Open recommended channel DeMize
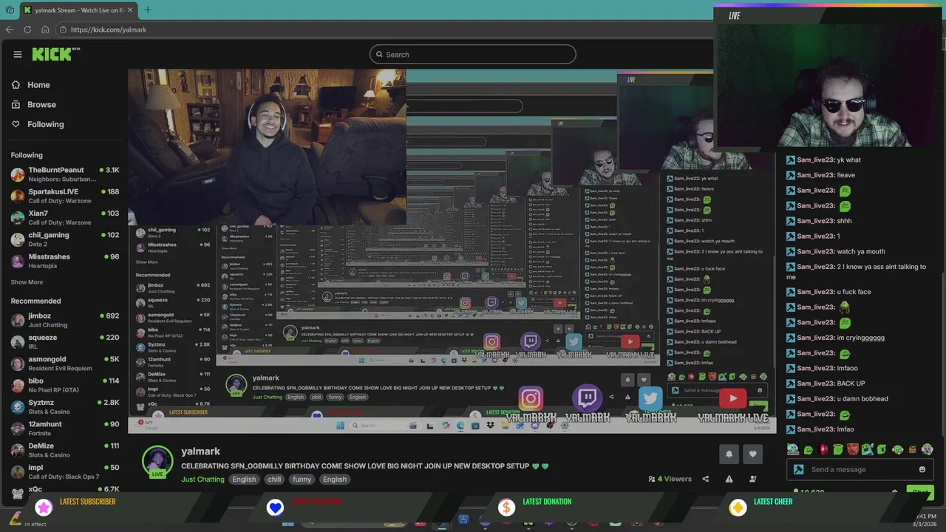 point(65,450)
